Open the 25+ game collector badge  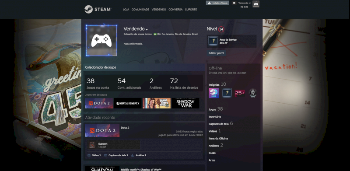click(240, 93)
